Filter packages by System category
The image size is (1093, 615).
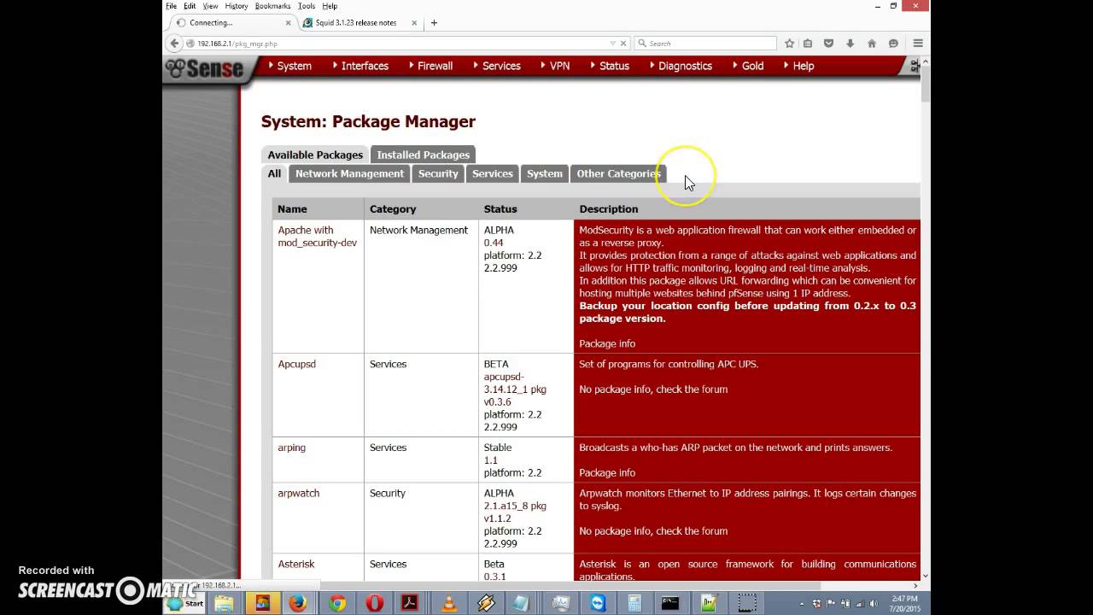[x=545, y=173]
